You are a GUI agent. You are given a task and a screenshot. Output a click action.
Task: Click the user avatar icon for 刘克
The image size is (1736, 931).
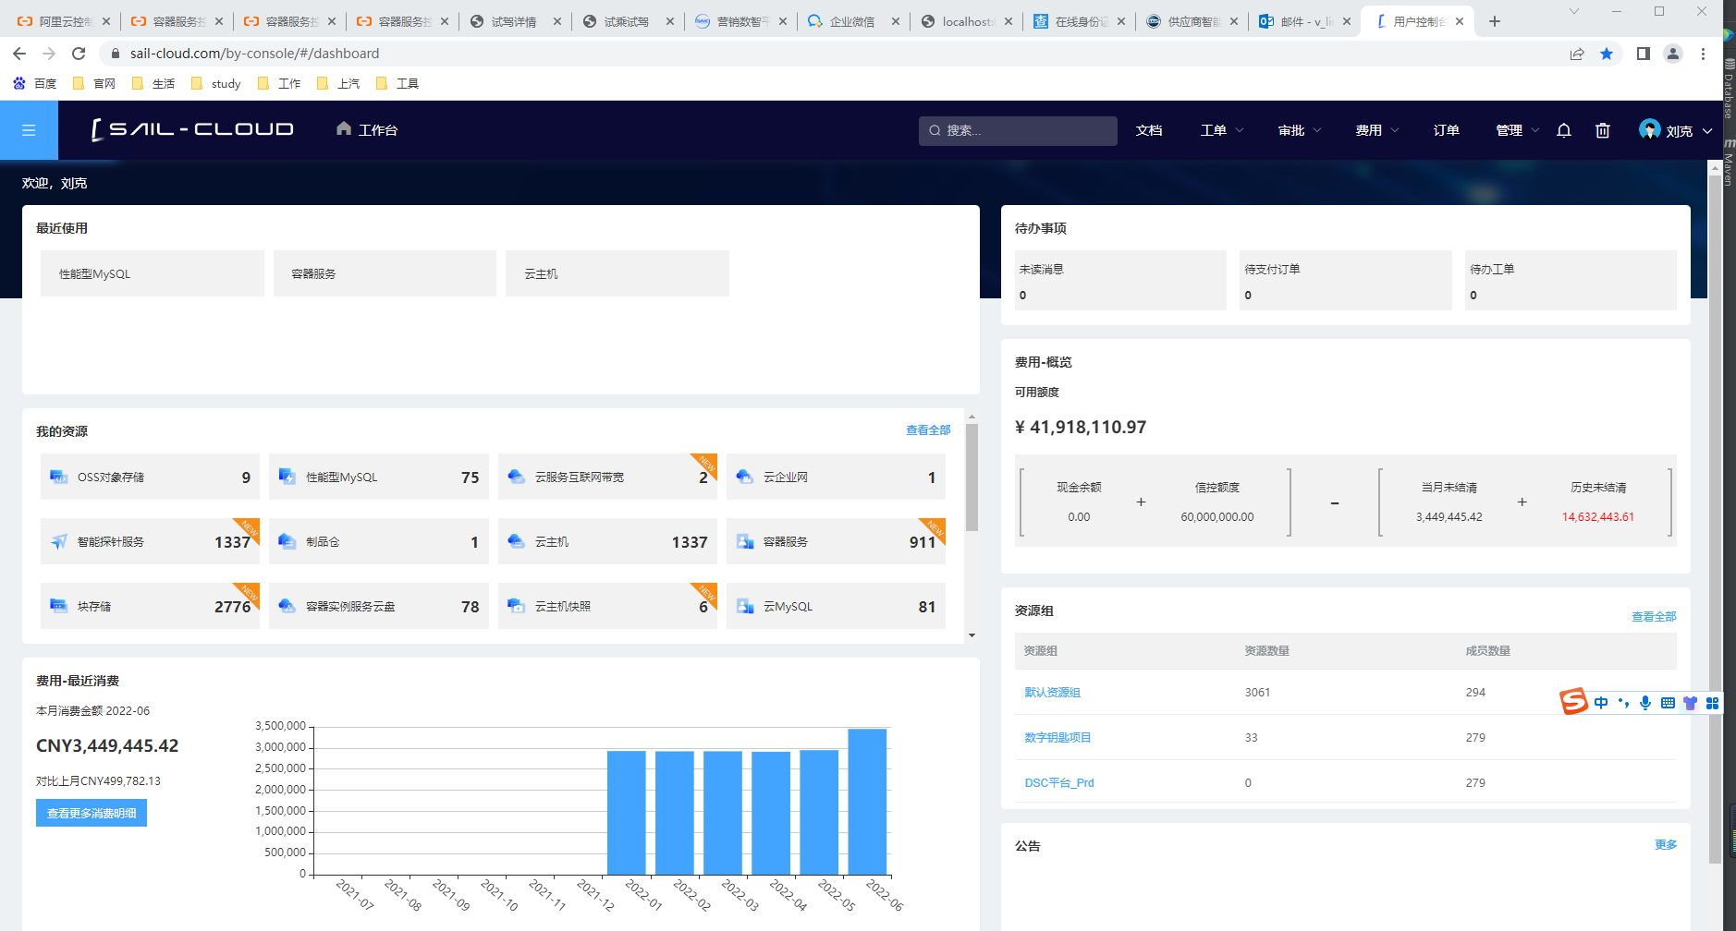1649,129
